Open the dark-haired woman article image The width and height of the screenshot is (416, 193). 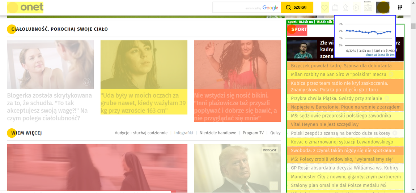point(144,65)
